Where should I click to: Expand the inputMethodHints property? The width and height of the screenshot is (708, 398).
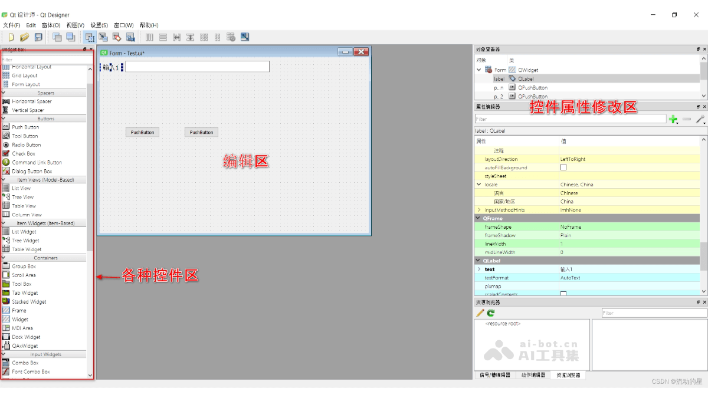pyautogui.click(x=479, y=209)
